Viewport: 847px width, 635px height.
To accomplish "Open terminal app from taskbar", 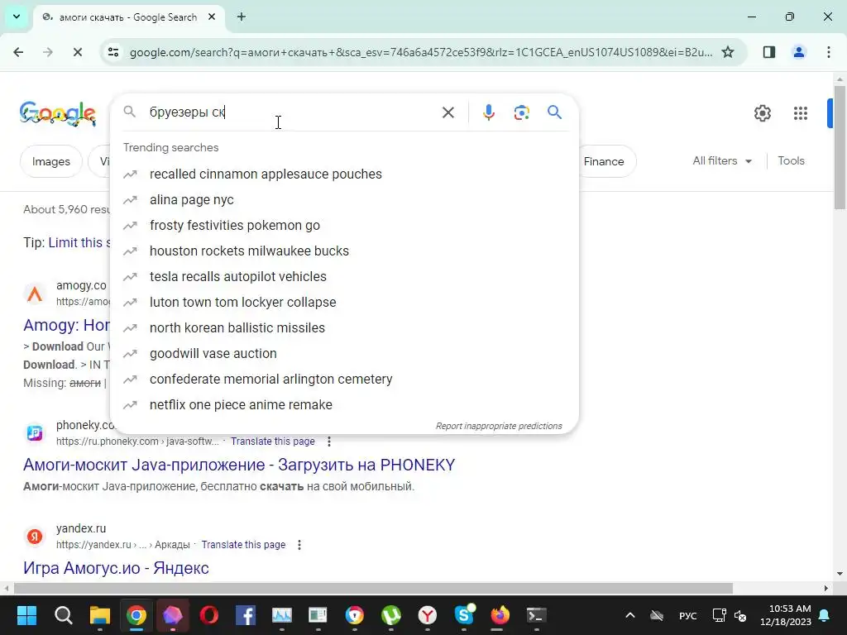I will [536, 615].
